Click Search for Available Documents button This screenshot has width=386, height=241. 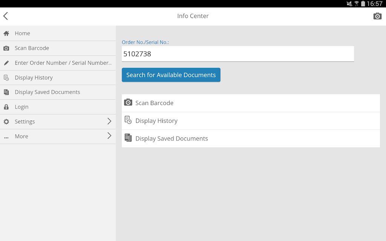click(x=171, y=75)
